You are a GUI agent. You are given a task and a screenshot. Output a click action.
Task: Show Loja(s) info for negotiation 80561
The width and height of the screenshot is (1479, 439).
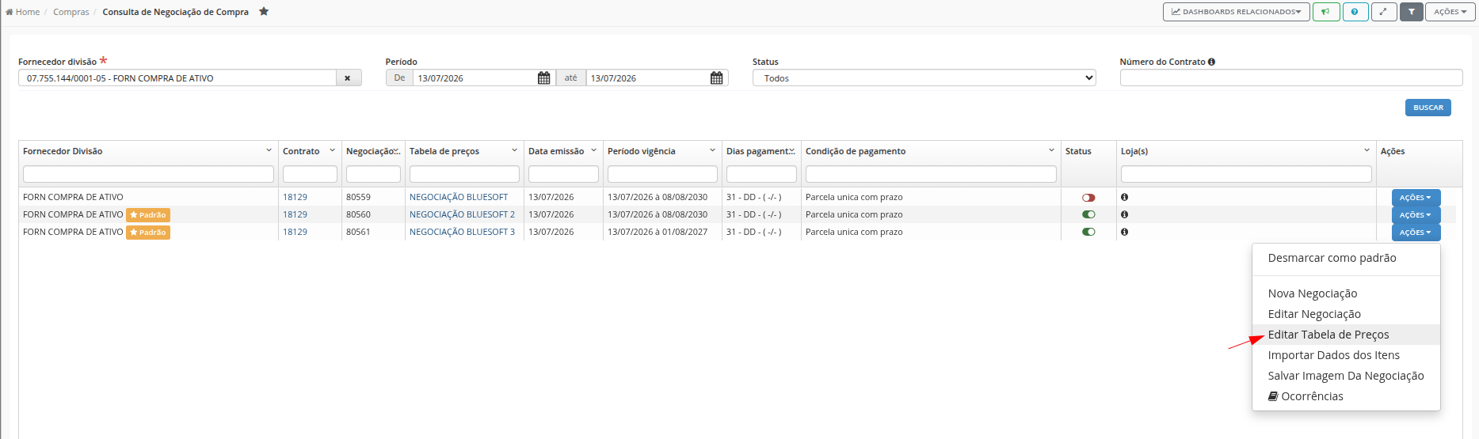tap(1124, 232)
